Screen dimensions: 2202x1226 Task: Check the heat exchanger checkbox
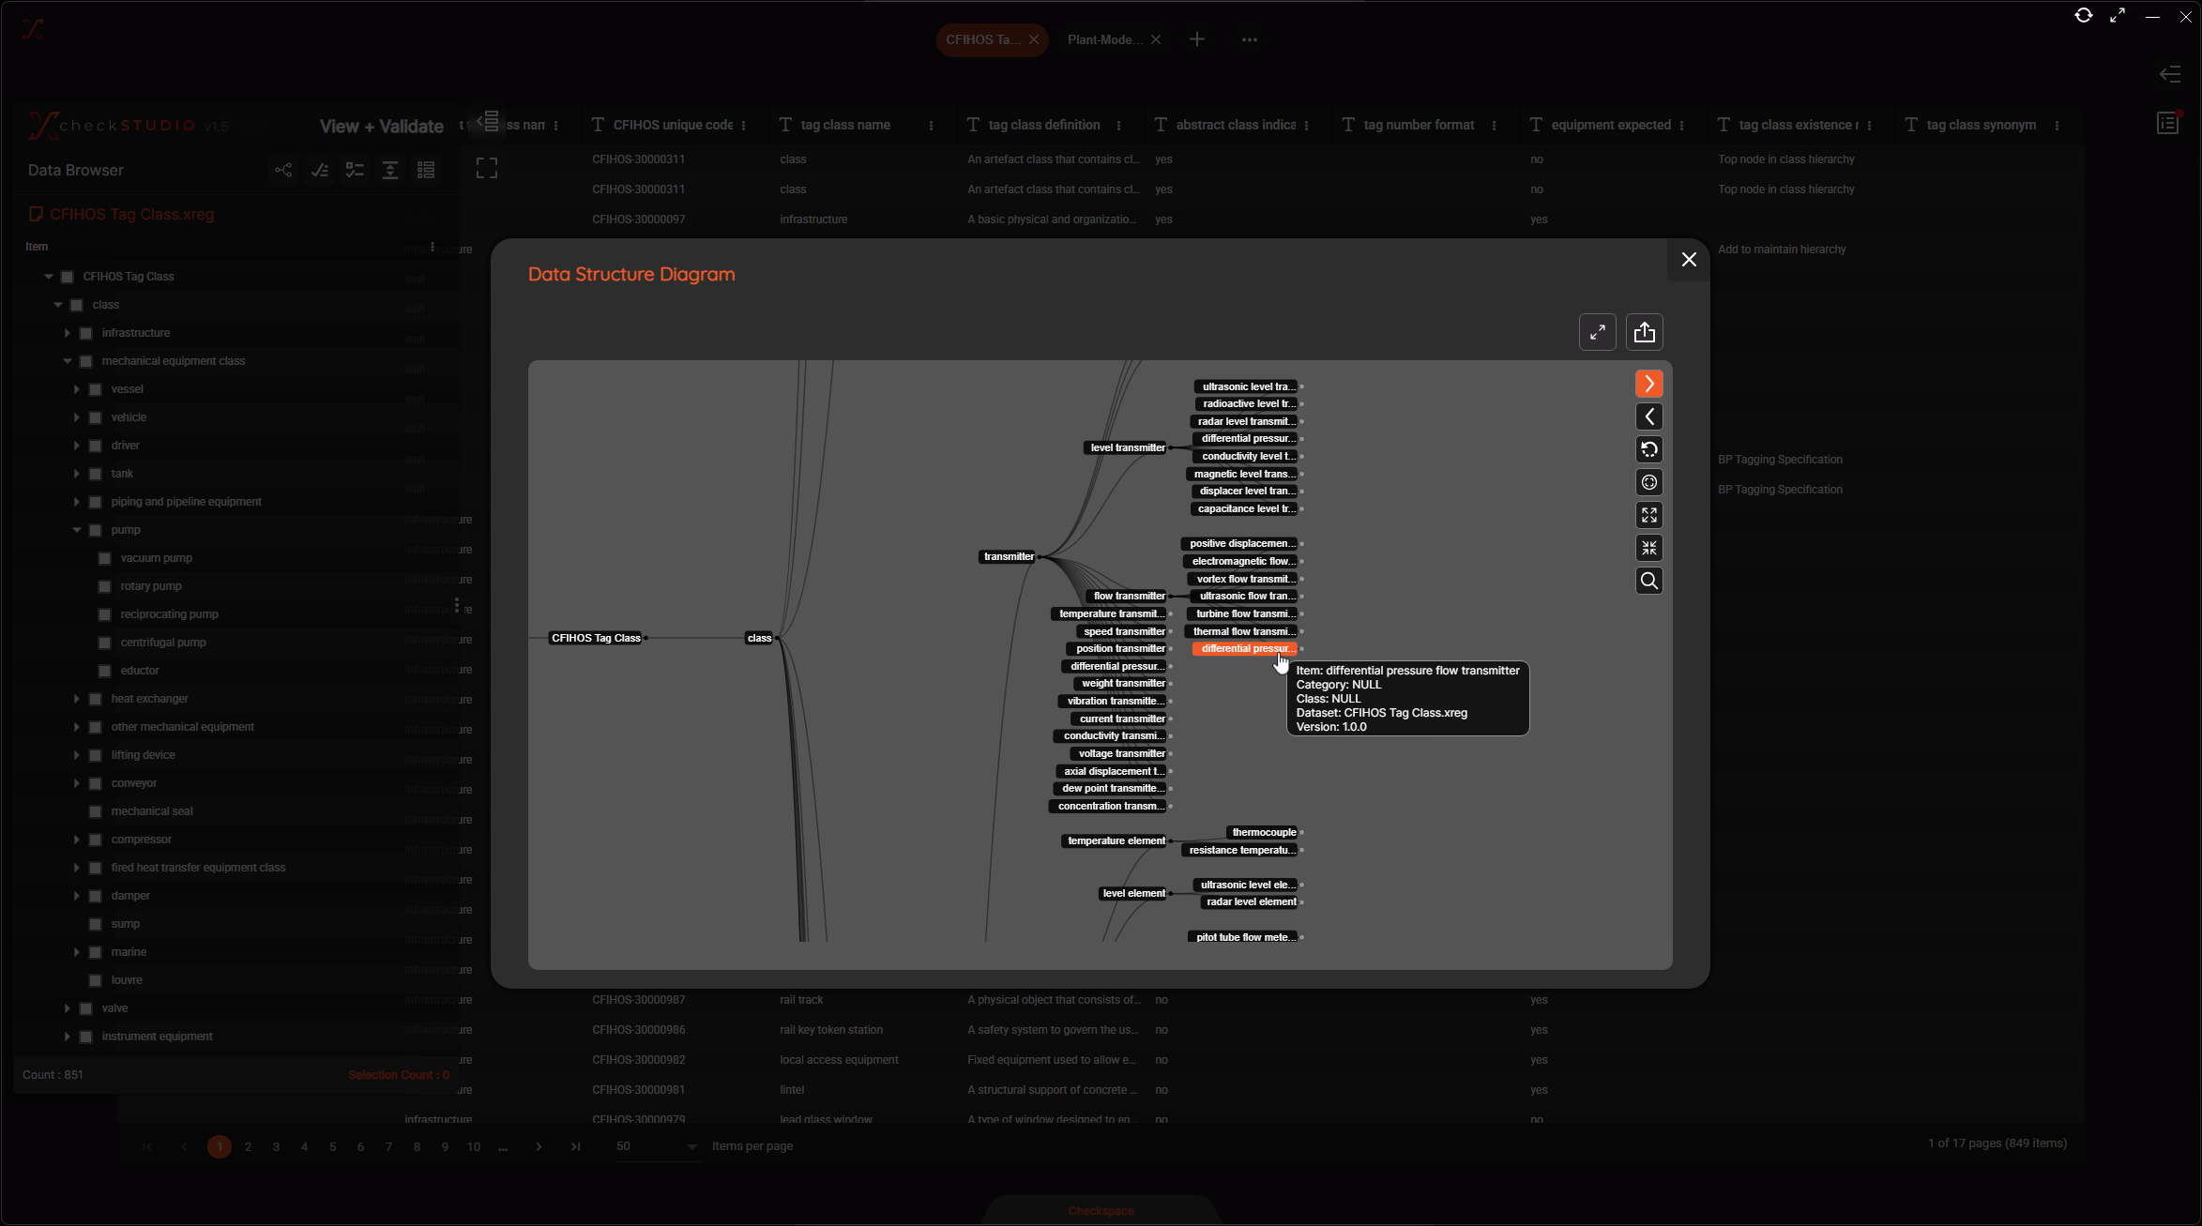click(x=96, y=699)
